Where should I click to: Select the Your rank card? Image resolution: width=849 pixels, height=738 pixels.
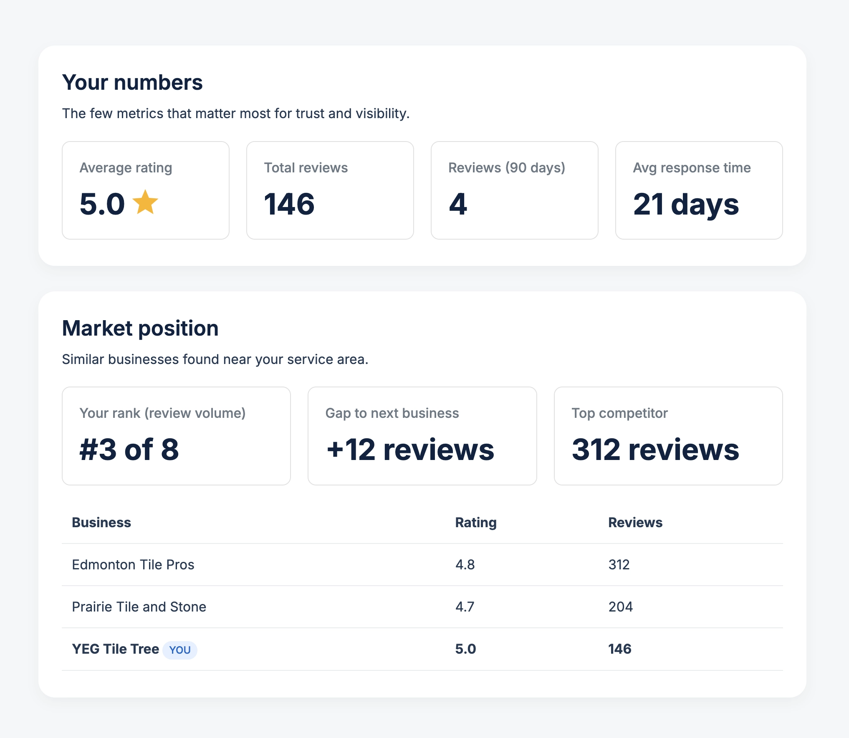[x=176, y=436]
